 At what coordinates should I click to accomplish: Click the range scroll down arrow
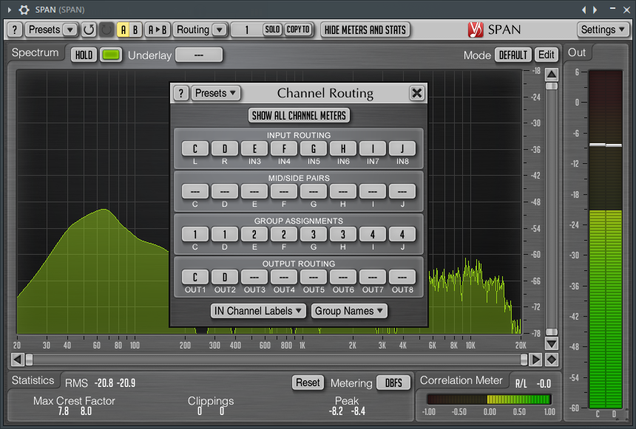click(552, 344)
